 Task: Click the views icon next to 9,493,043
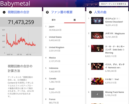(59, 40)
